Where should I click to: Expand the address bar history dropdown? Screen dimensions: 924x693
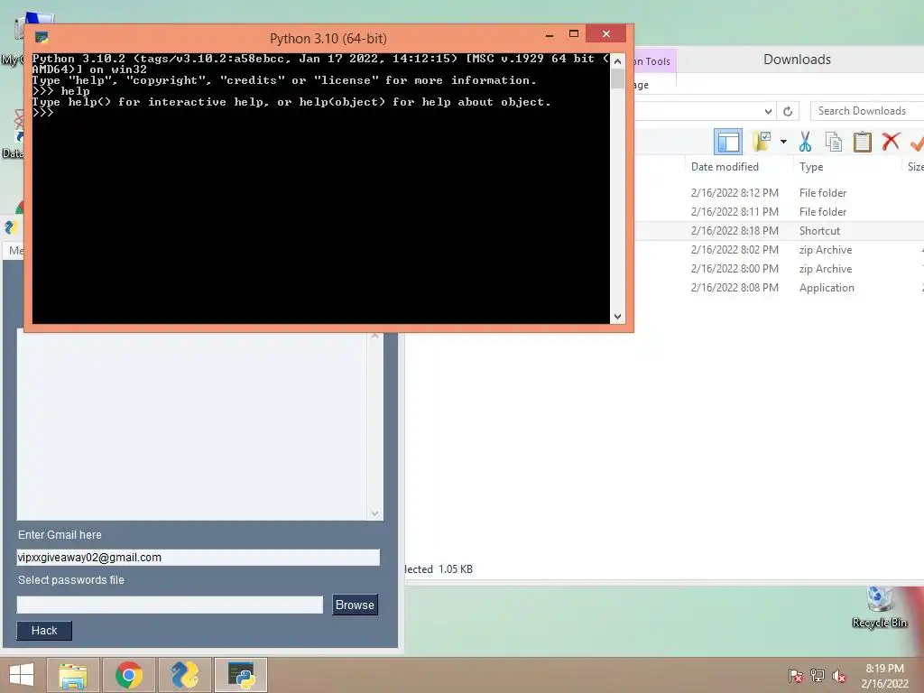coord(768,111)
